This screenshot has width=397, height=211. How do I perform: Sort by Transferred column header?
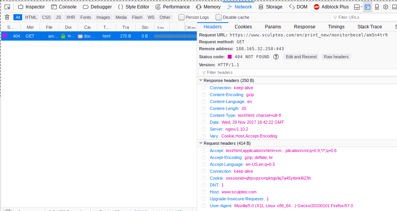[x=126, y=27]
